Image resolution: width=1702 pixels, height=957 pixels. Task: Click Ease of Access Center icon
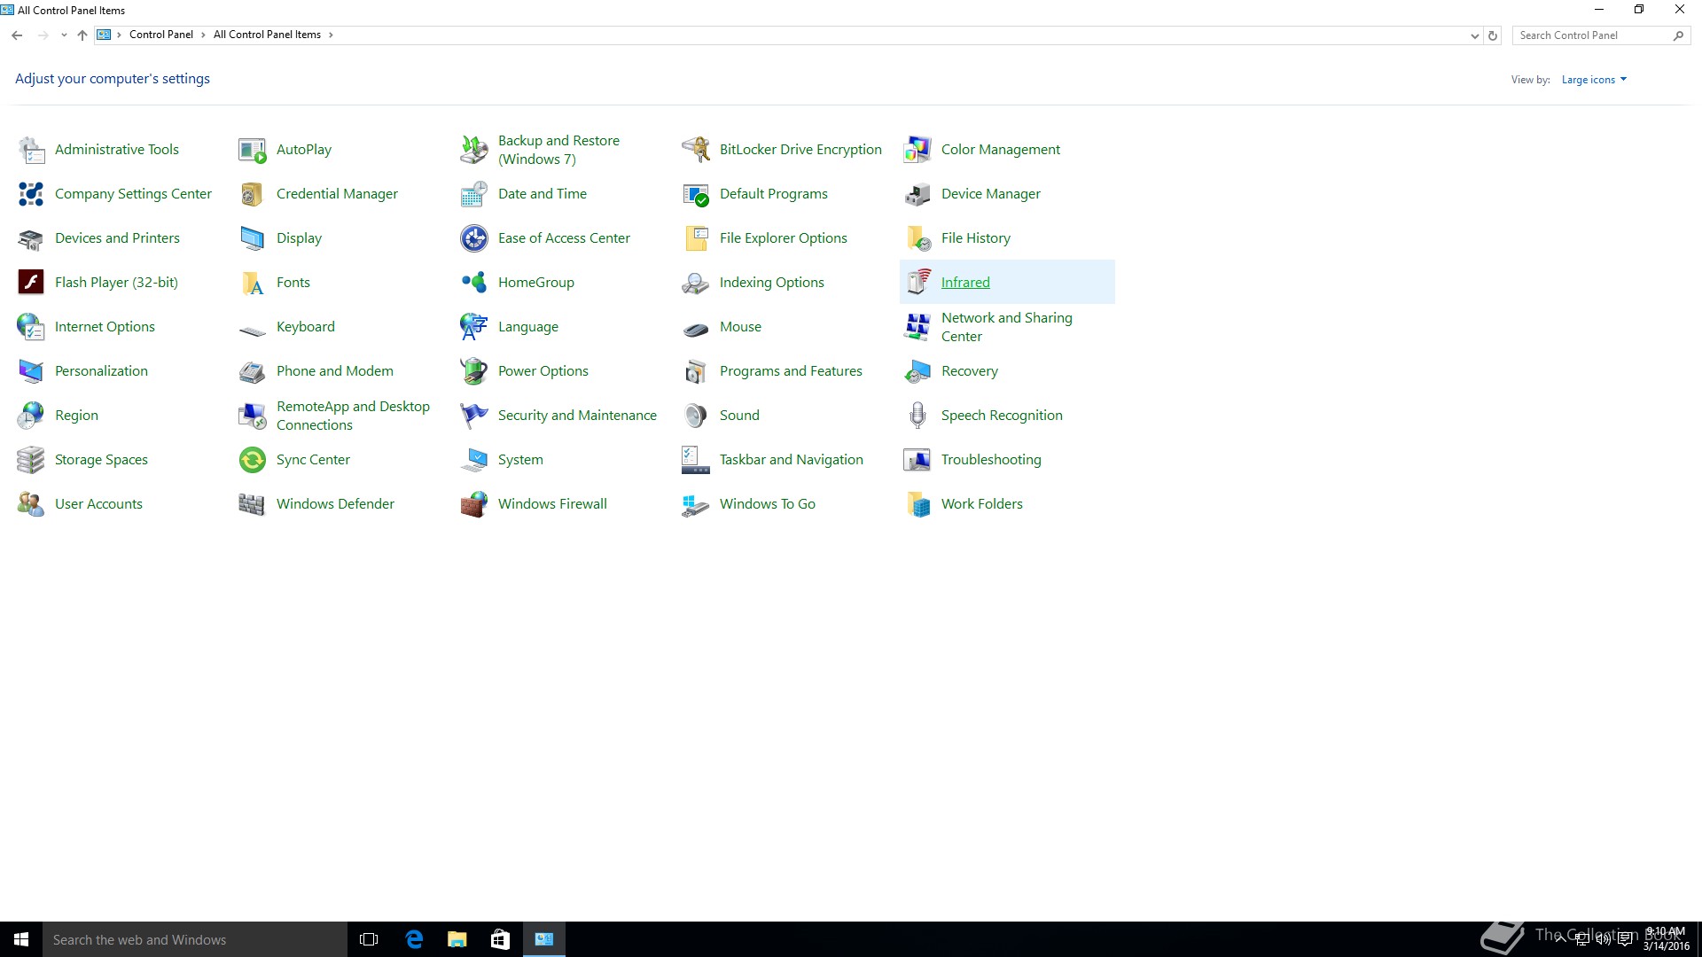click(x=474, y=238)
